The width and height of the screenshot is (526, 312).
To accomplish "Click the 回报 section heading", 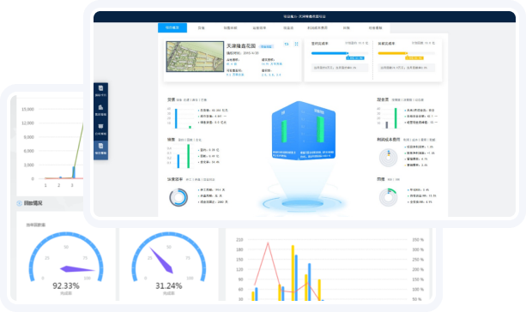I will click(x=381, y=179).
